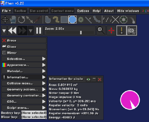Click Clone in the context menu
The width and height of the screenshot is (149, 122).
point(24,47)
